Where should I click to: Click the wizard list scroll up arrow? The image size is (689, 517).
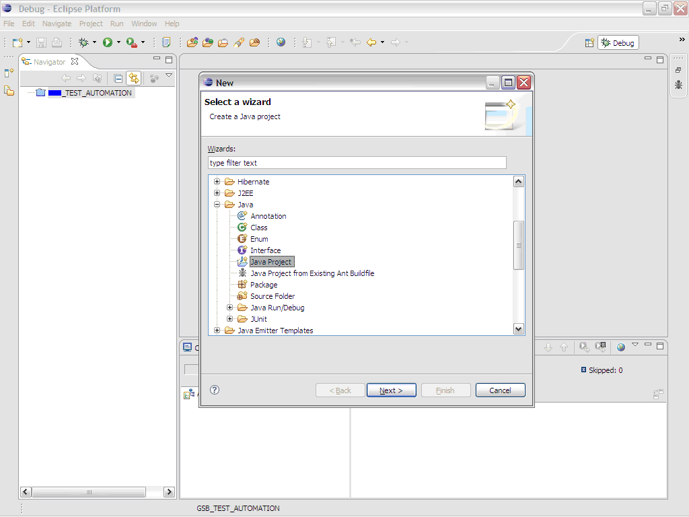(519, 182)
